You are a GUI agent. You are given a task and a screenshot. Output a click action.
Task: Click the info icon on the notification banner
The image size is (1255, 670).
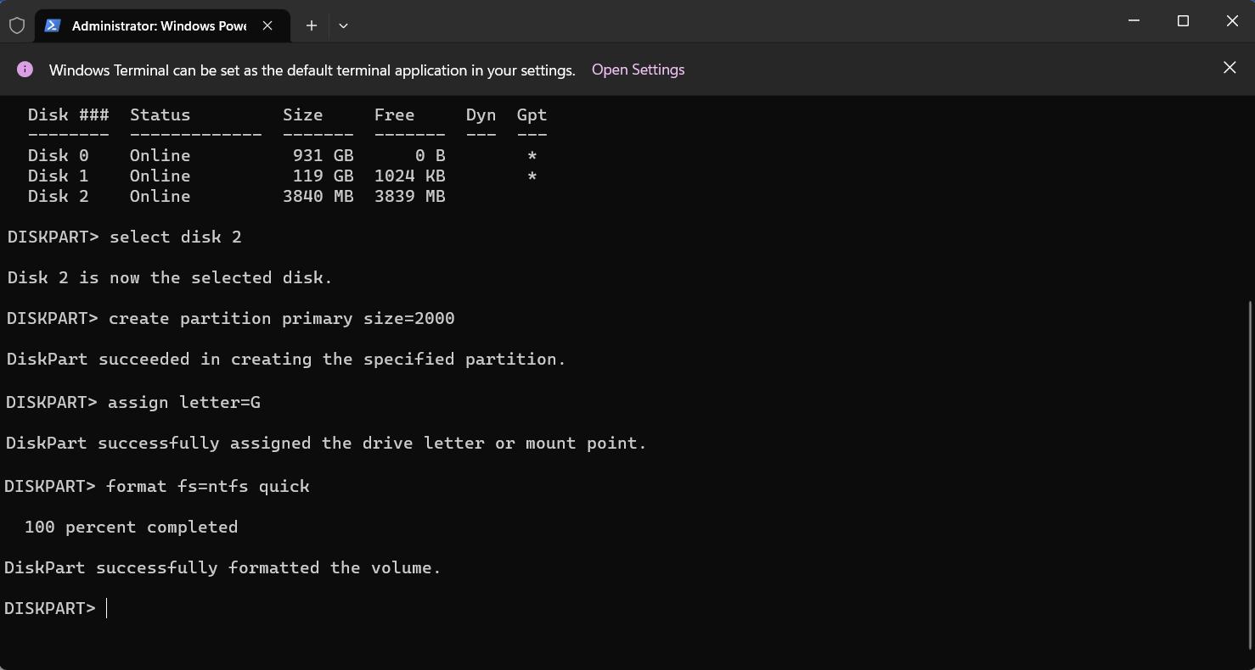[x=25, y=69]
